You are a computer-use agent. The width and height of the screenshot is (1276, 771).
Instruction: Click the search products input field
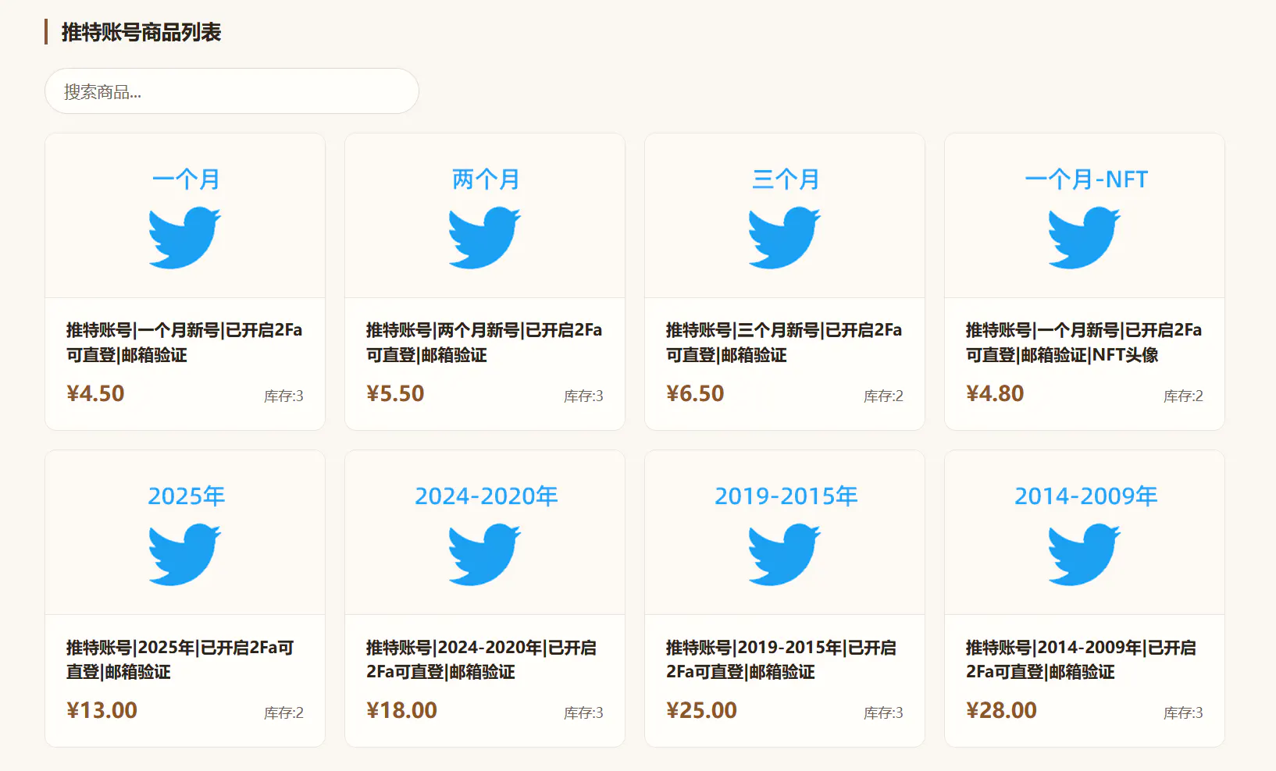pyautogui.click(x=232, y=91)
